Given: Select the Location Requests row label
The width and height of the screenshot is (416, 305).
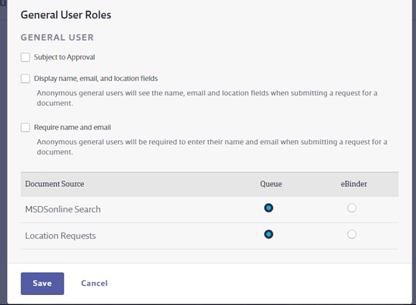Looking at the screenshot, I should click(60, 236).
